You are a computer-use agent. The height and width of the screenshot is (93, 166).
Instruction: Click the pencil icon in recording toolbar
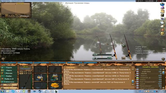point(157,1)
